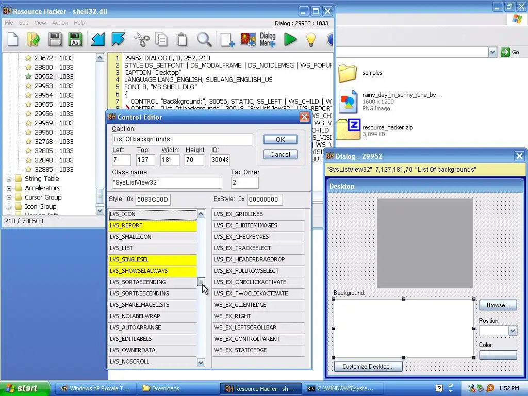This screenshot has height=396, width=528.
Task: Enable the WS_EX_CLIENTEDGE extended style
Action: 258,305
